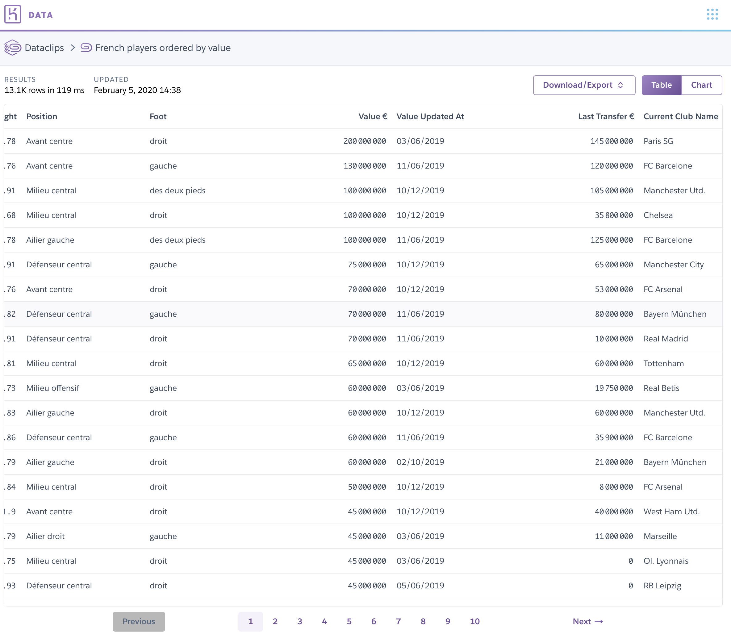Click the Value € column header
Screen dimensions: 731x639
pyautogui.click(x=373, y=116)
